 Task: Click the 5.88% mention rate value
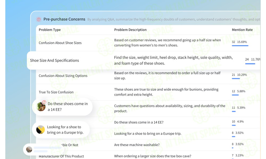pyautogui.click(x=241, y=91)
